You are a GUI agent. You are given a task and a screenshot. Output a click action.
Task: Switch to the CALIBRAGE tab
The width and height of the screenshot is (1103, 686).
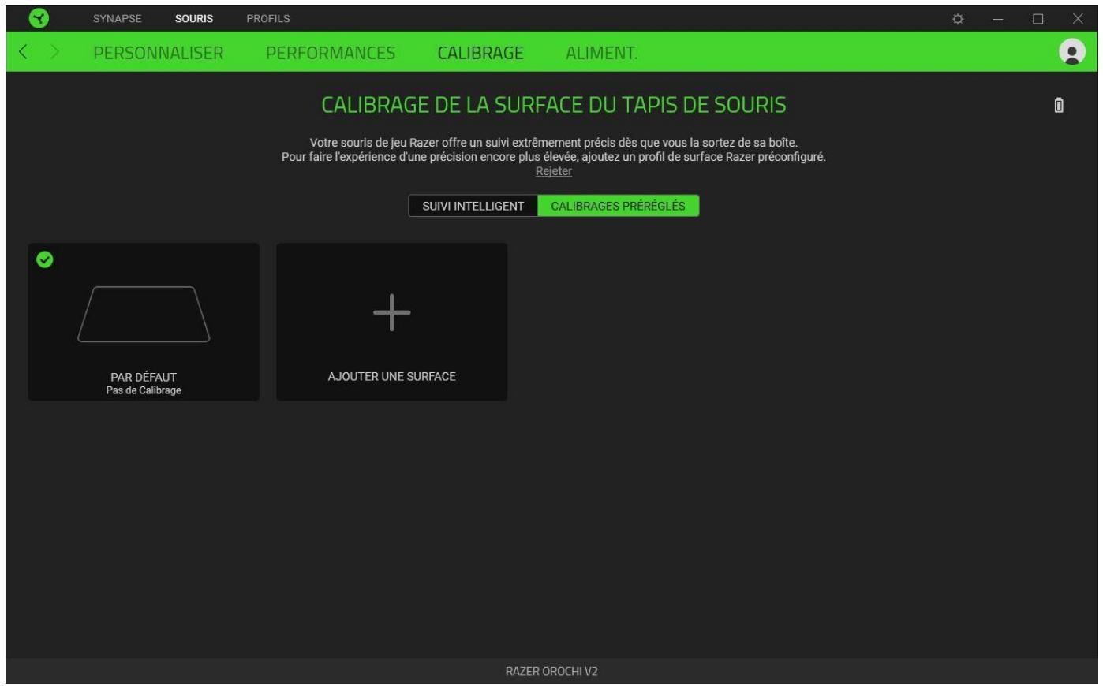coord(480,53)
